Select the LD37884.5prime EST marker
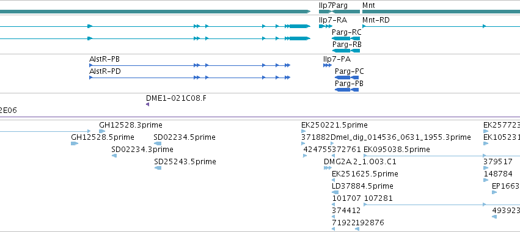520x232 pixels. 335,192
